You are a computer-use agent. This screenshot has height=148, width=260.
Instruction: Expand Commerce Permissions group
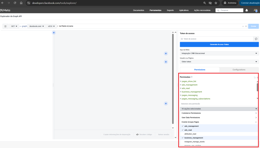[219, 113]
